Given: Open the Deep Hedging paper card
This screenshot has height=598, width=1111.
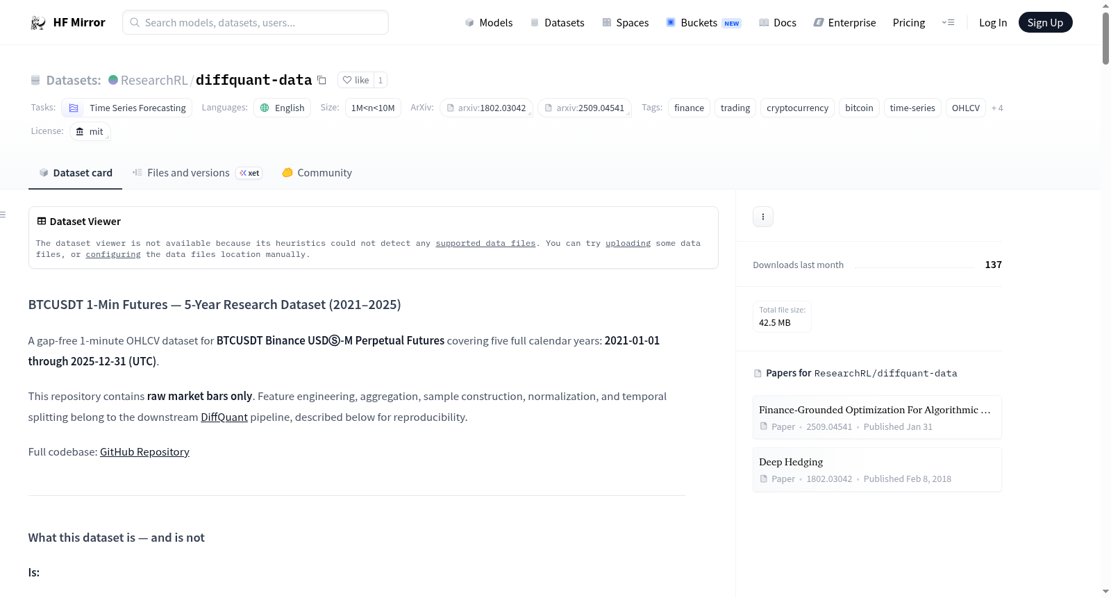Looking at the screenshot, I should 877,470.
